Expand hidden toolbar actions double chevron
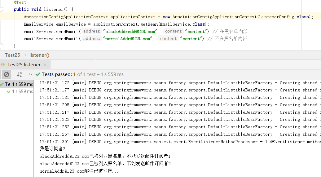 [30, 74]
